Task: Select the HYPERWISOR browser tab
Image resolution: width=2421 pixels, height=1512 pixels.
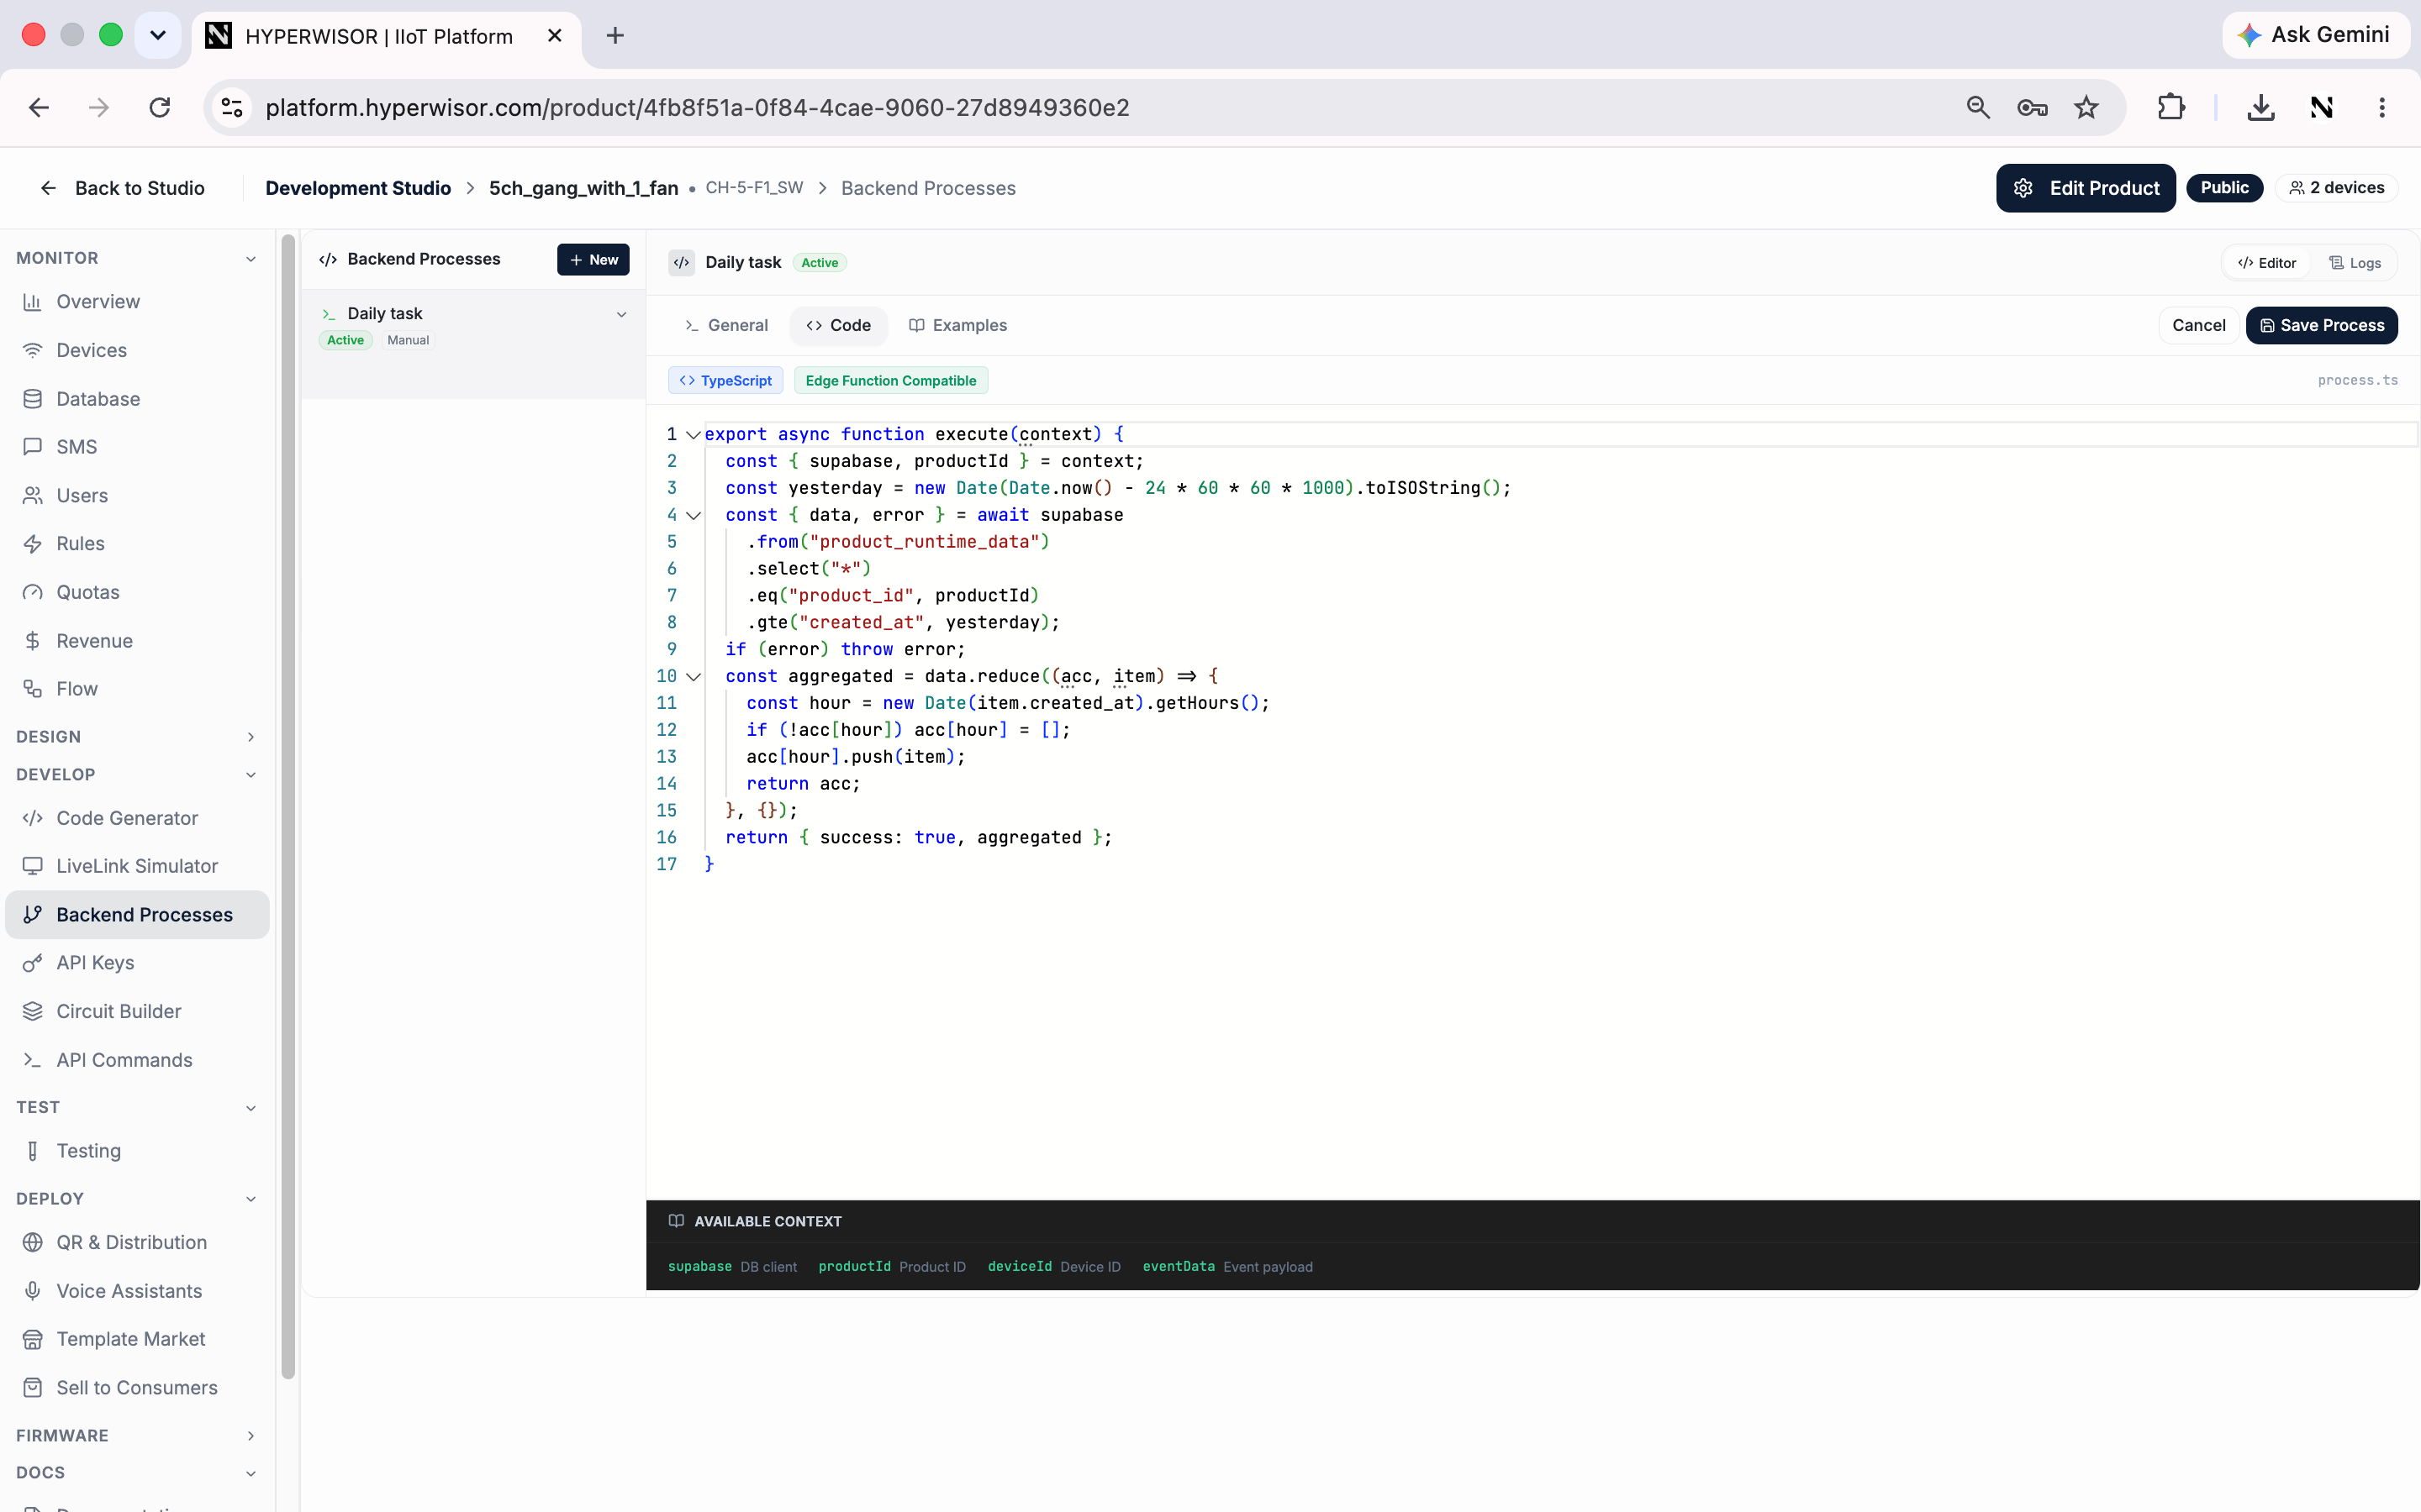Action: coord(385,36)
